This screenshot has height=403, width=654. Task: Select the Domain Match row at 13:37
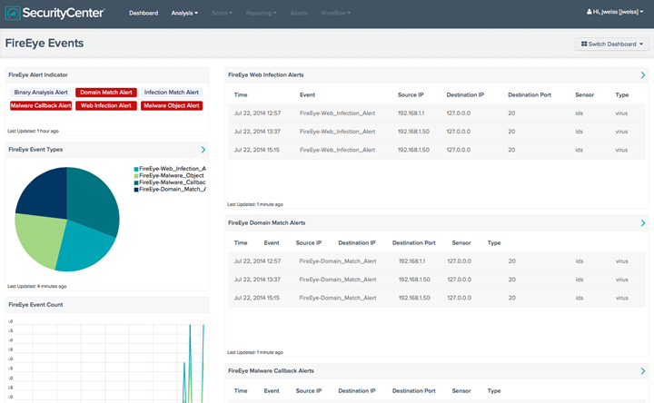pos(436,280)
